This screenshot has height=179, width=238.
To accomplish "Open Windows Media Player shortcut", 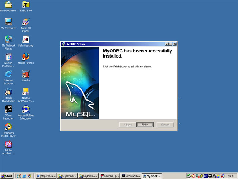I will click(8, 127).
